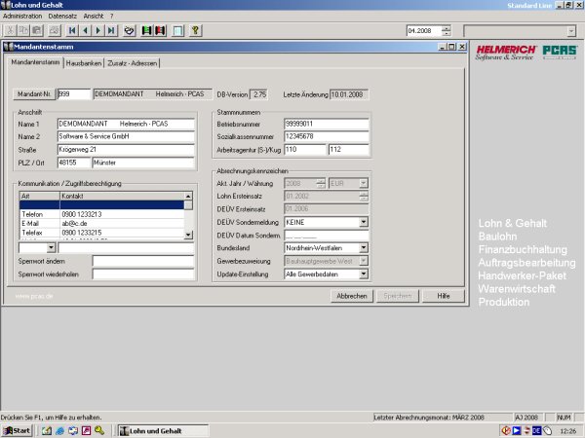Open the Ansicht menu
The width and height of the screenshot is (585, 438).
[x=94, y=16]
